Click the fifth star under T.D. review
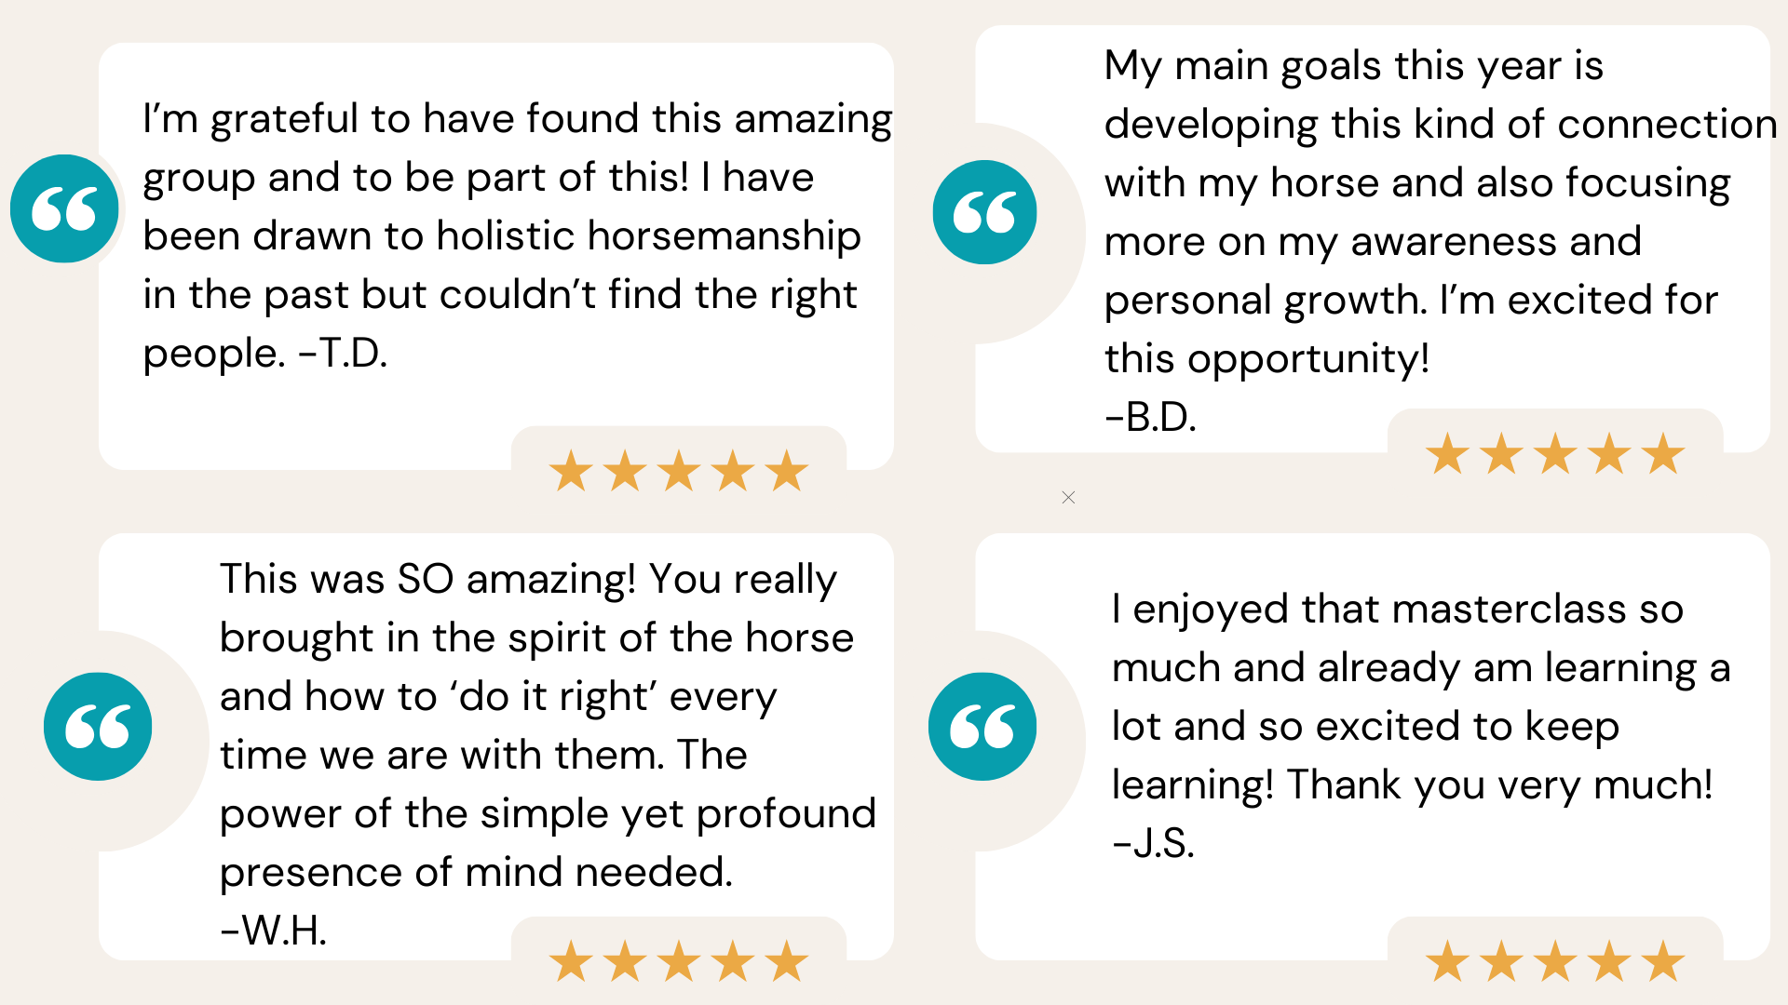 tap(787, 470)
